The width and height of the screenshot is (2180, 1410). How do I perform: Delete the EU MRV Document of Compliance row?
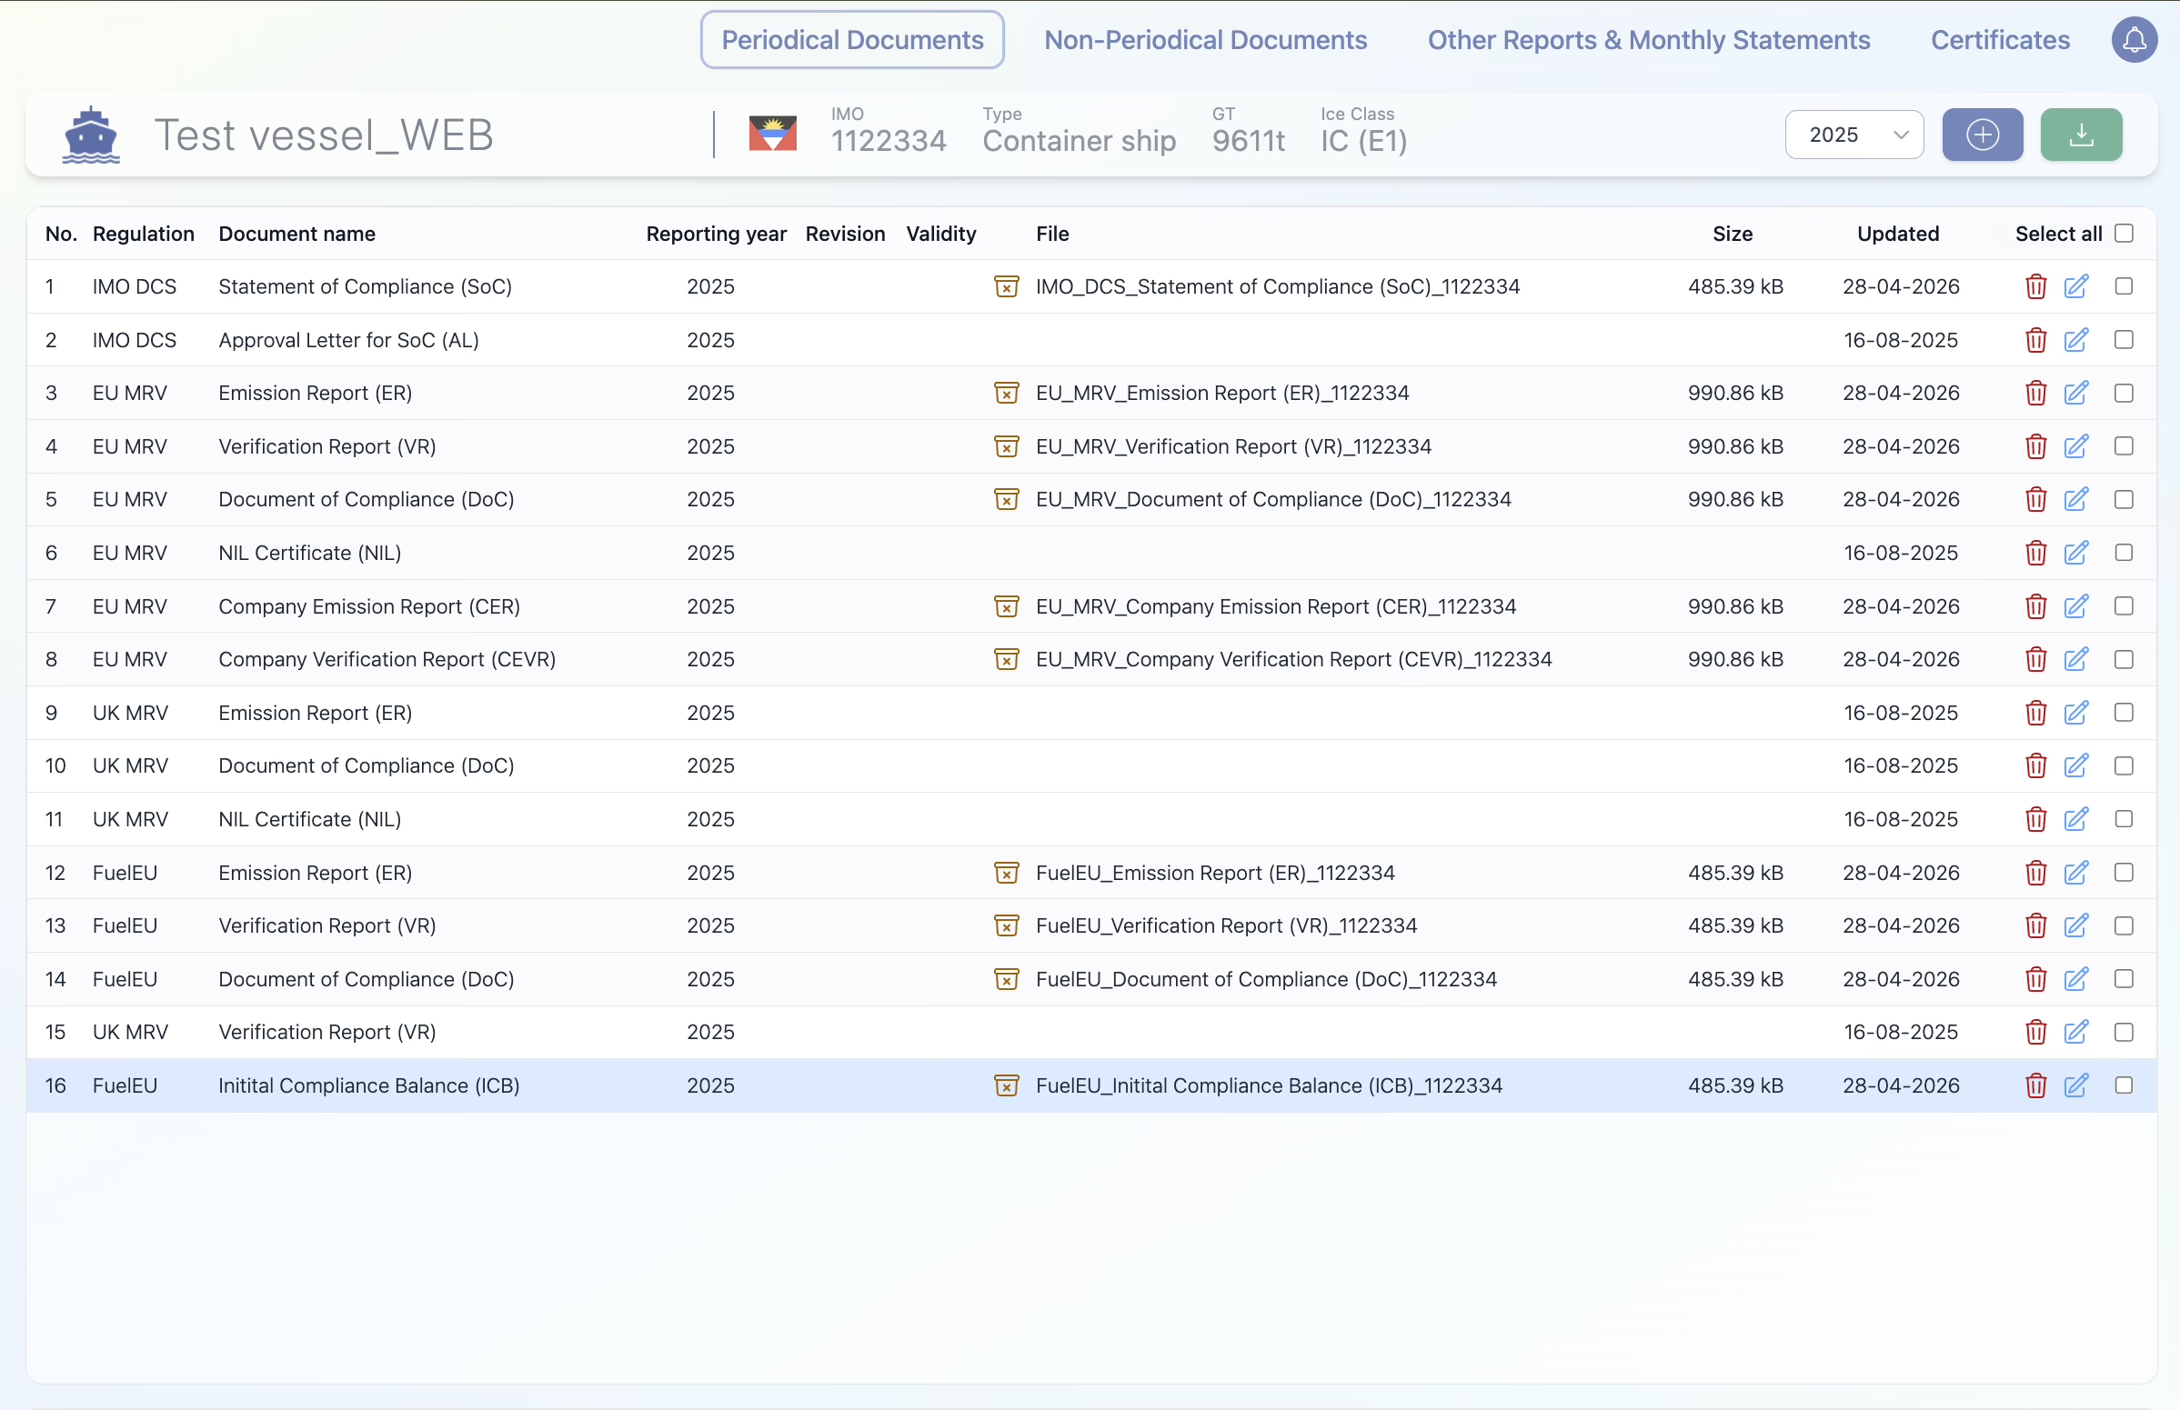coord(2035,499)
